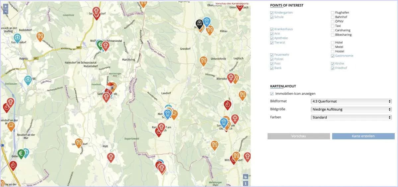Uncheck the Kirche checkbox
398x187 pixels.
[333, 64]
